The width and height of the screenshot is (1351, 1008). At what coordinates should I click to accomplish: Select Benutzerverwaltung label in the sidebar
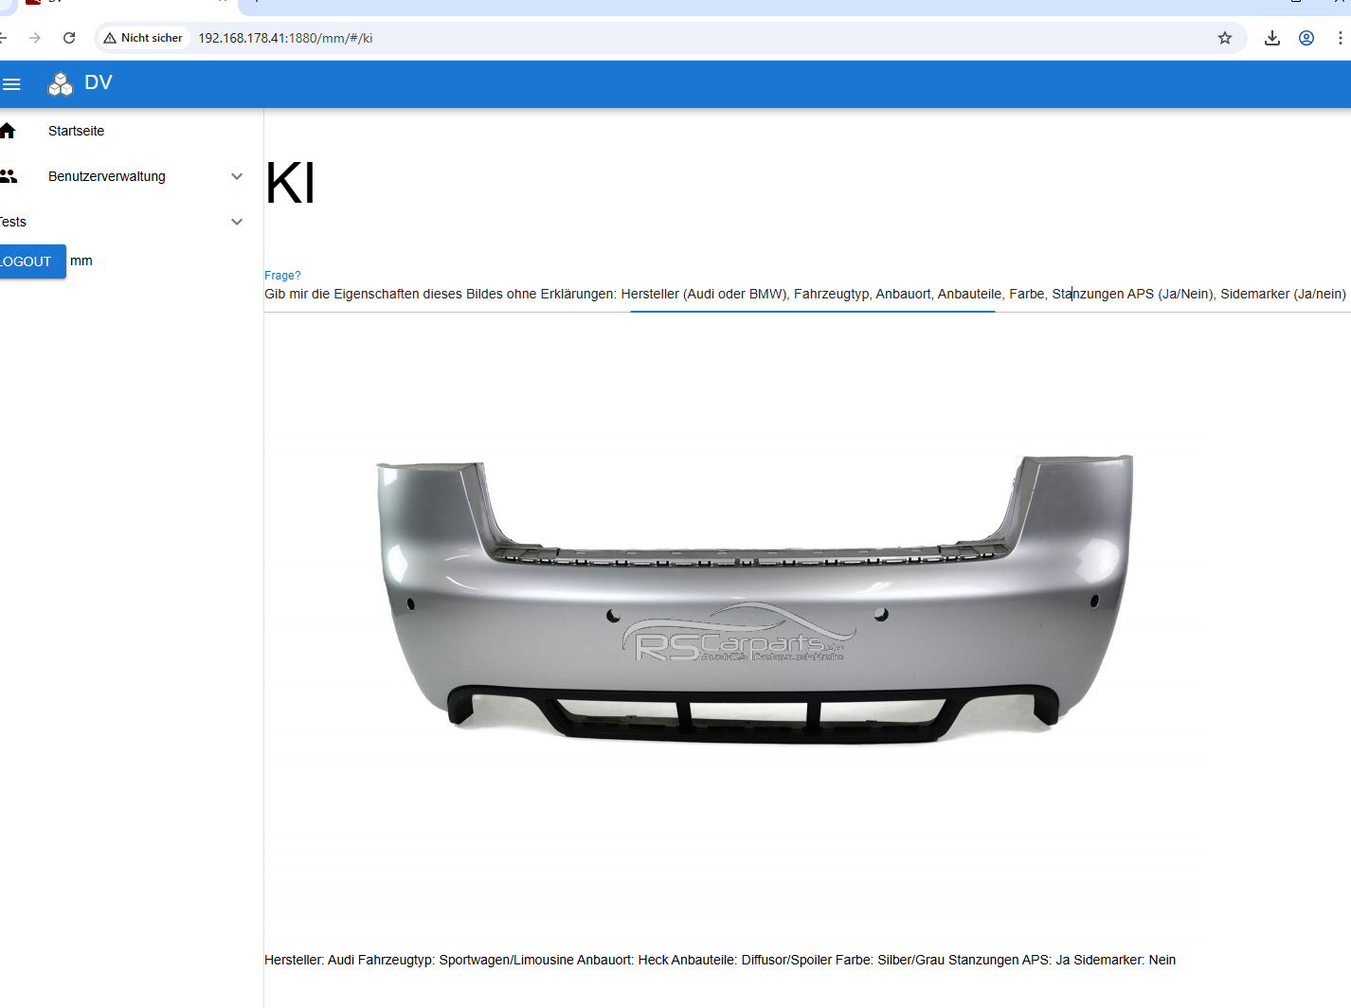click(107, 176)
